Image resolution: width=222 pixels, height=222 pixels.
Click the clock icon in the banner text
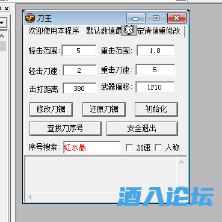[129, 31]
